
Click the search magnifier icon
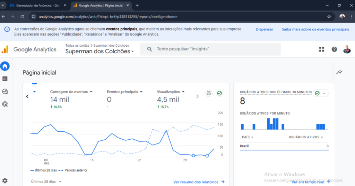point(149,49)
